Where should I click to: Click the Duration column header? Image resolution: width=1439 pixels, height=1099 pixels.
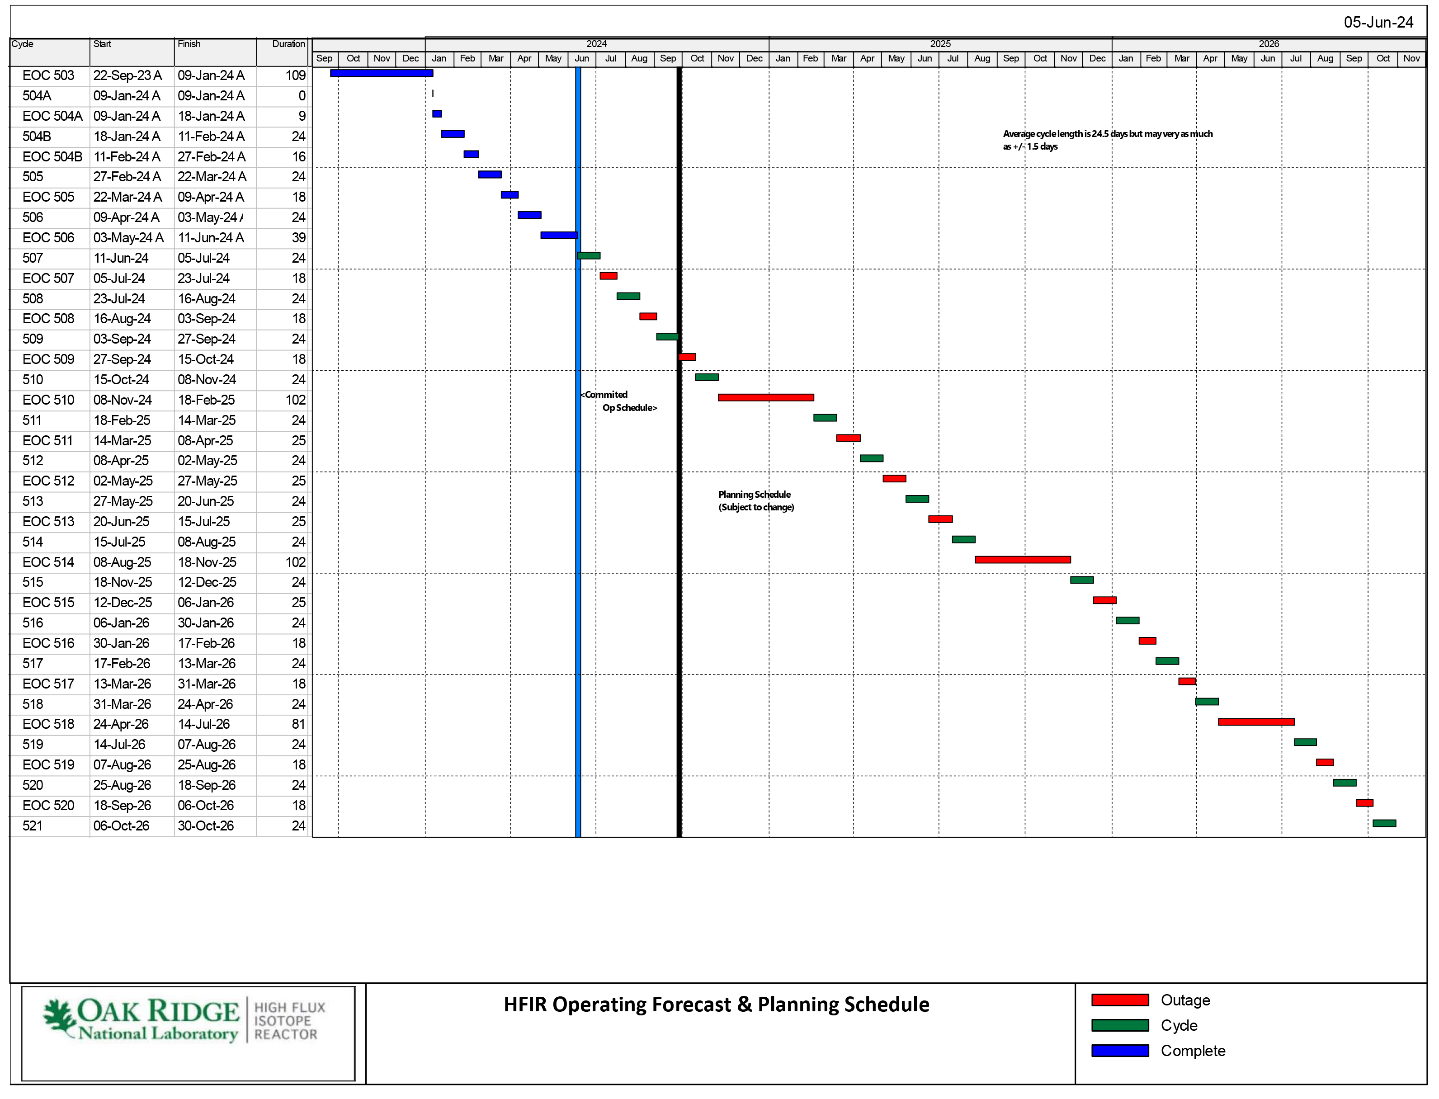[288, 44]
